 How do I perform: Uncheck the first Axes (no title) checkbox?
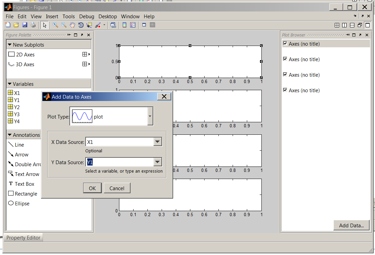pyautogui.click(x=284, y=44)
